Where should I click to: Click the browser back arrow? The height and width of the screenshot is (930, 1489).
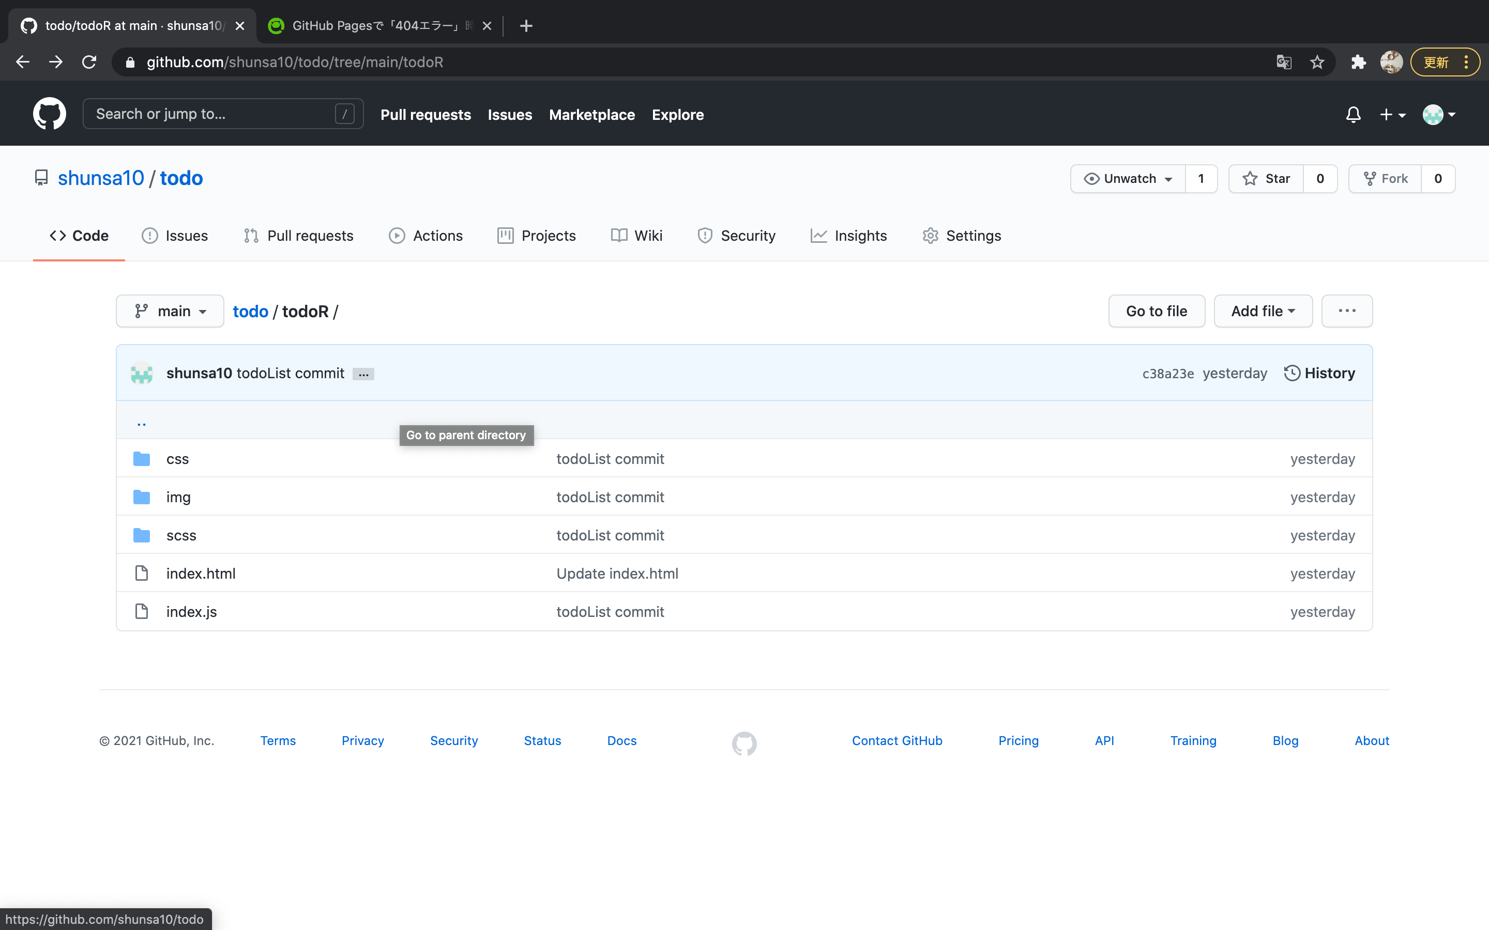[x=23, y=62]
